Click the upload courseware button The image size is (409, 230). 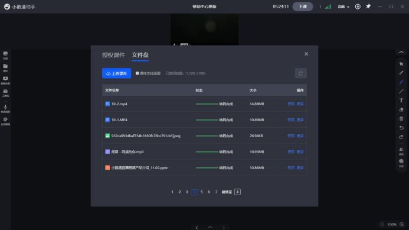point(116,73)
